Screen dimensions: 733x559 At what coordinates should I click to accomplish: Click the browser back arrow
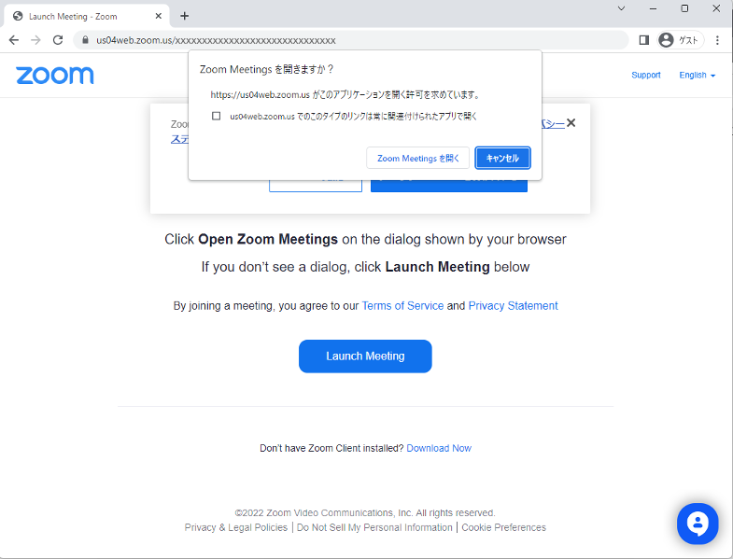(x=14, y=40)
